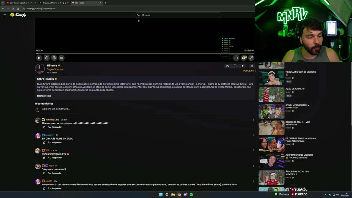
Task: Play the video
Action: 39,58
